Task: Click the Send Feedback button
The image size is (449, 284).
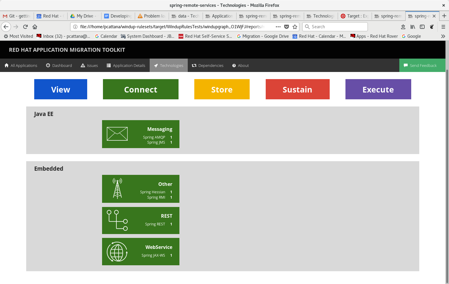Action: [422, 65]
